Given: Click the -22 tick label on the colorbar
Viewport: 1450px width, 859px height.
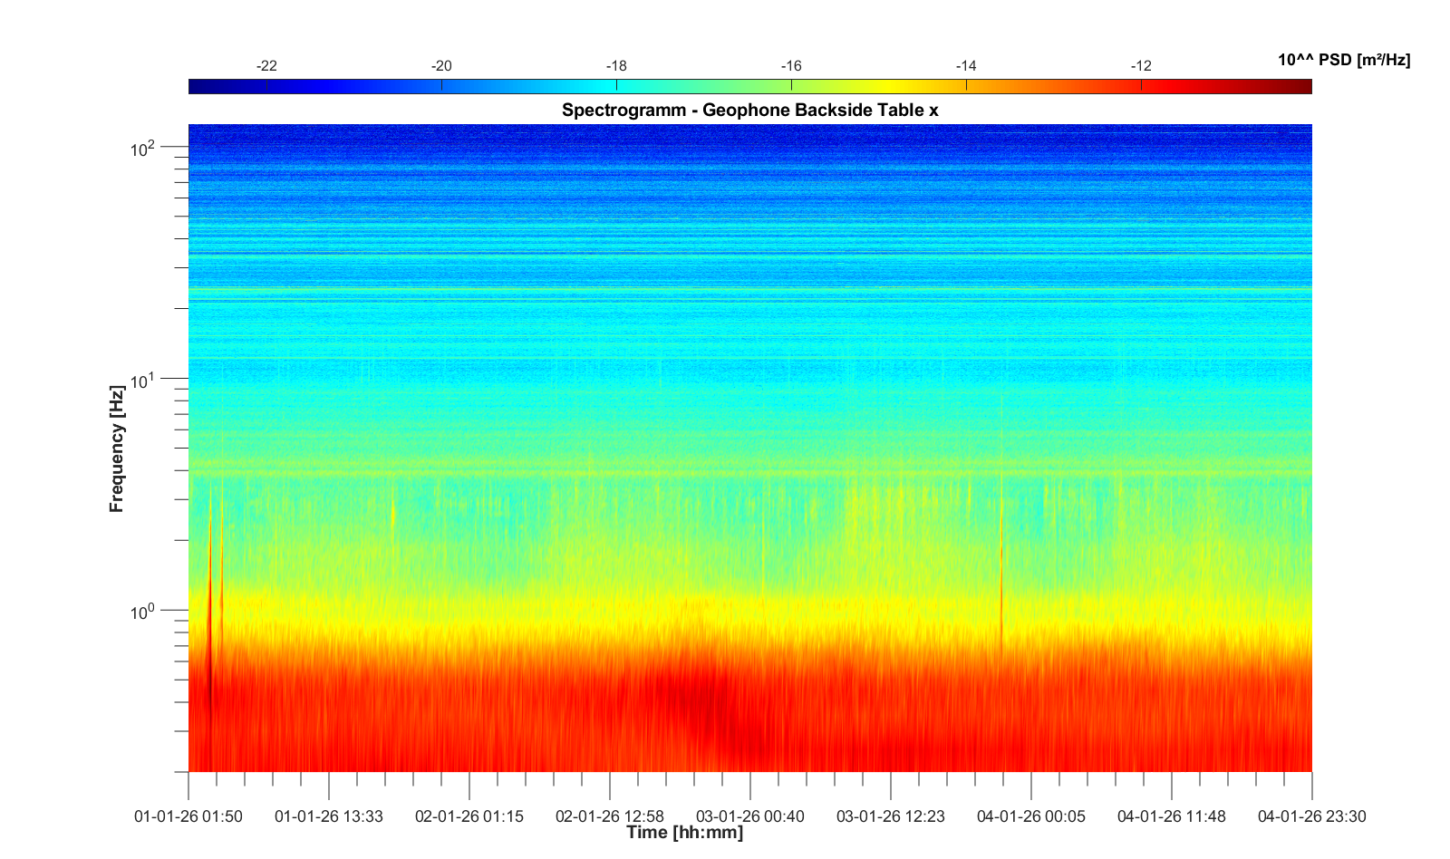Looking at the screenshot, I should pos(266,66).
